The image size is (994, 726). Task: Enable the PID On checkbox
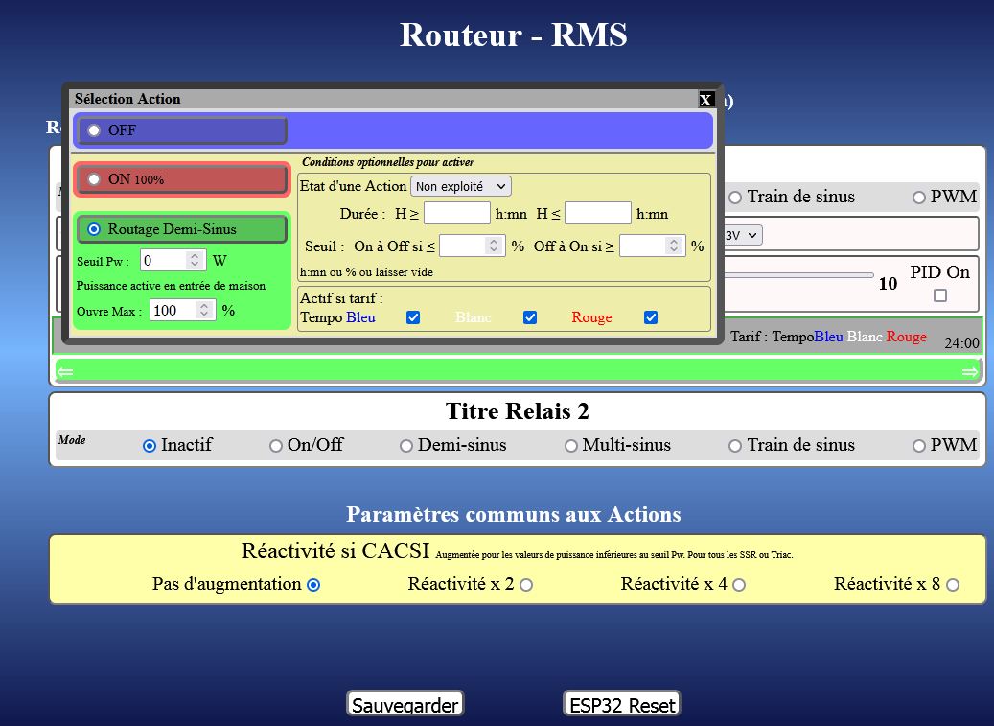tap(939, 295)
